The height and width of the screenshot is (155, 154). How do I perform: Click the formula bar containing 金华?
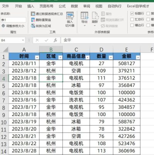pyautogui.click(x=107, y=40)
